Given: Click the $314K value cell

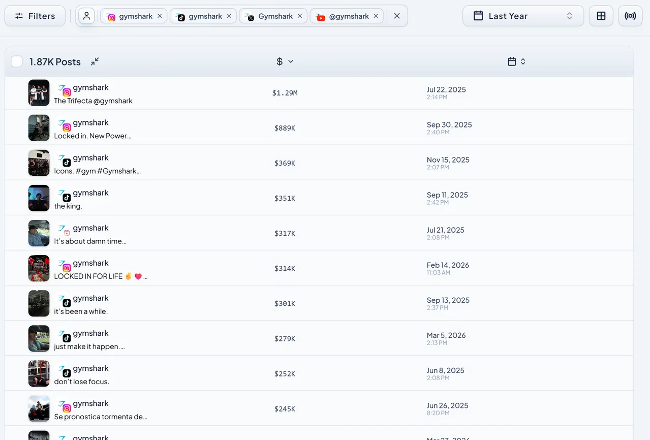Looking at the screenshot, I should (x=285, y=268).
